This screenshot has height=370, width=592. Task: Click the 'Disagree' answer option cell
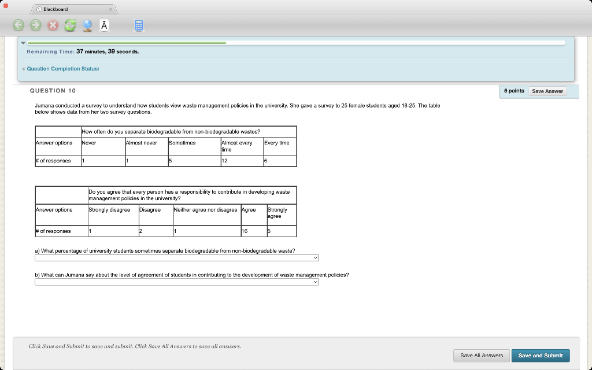[156, 215]
